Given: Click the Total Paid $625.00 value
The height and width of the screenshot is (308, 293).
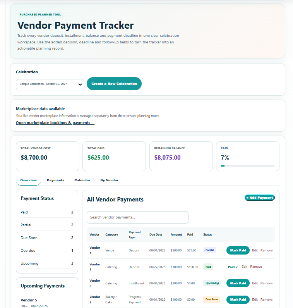Looking at the screenshot, I should coord(98,158).
